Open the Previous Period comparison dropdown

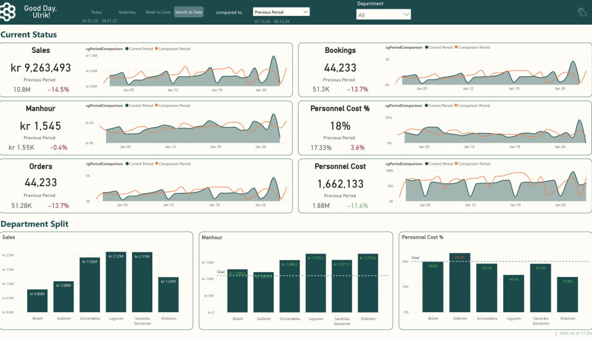click(281, 12)
